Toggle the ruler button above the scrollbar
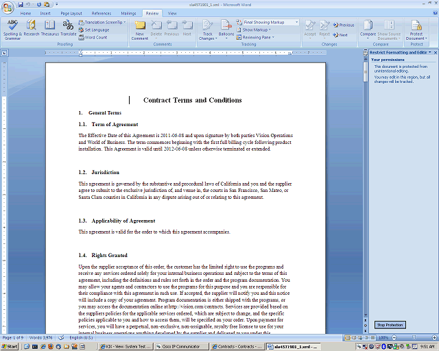Viewport: 439px width, 351px height. click(366, 52)
